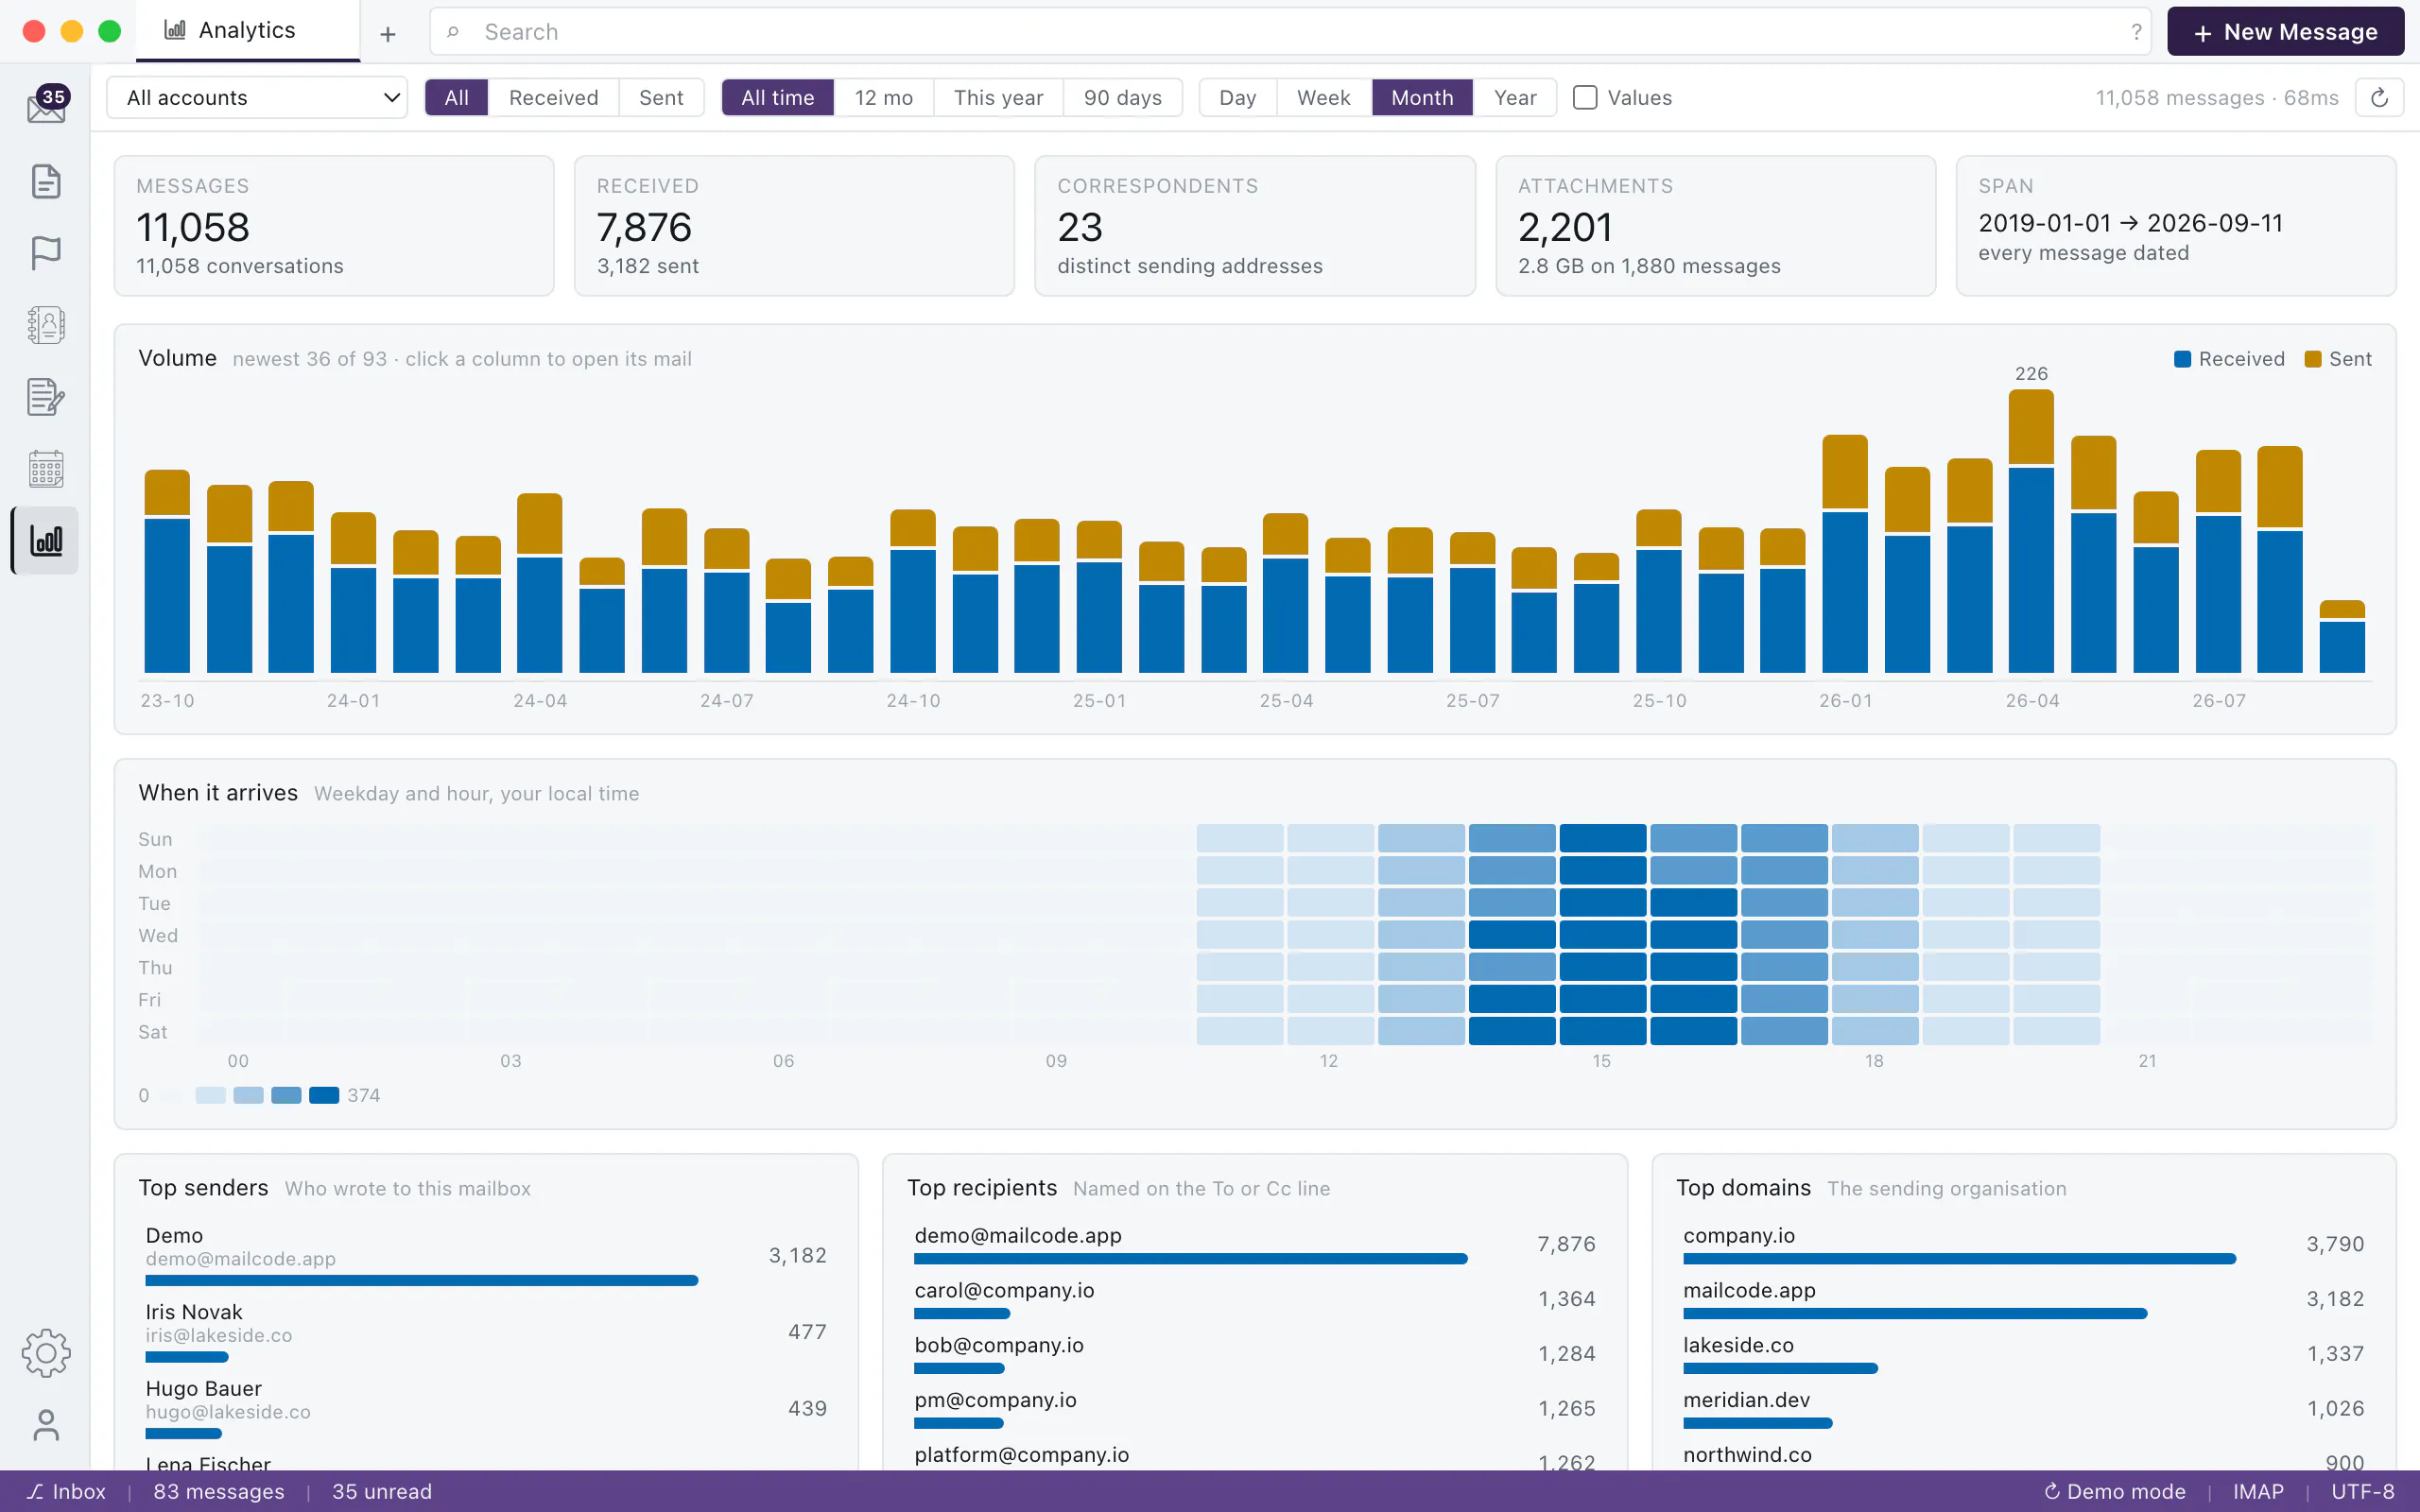
Task: Click in the Search input field
Action: (1290, 32)
